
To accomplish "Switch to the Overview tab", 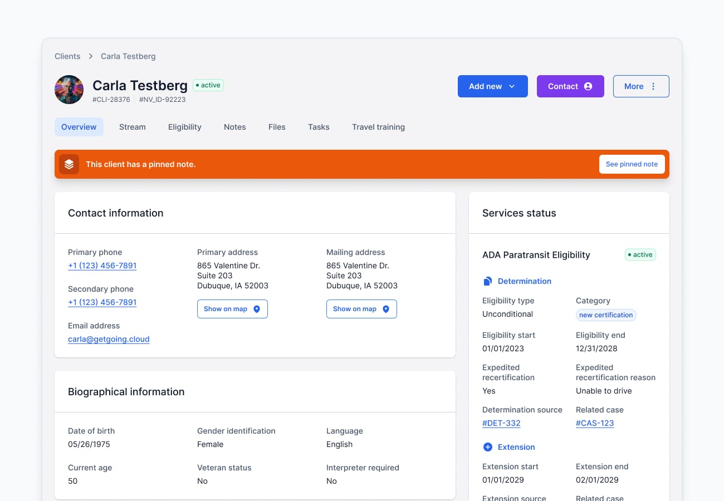I will point(79,127).
